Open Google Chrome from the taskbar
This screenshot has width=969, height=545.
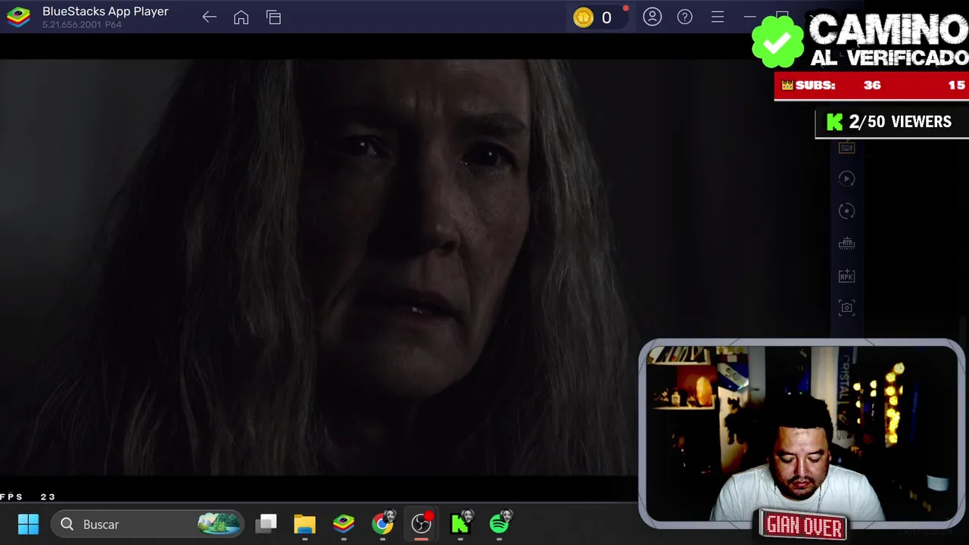(383, 522)
